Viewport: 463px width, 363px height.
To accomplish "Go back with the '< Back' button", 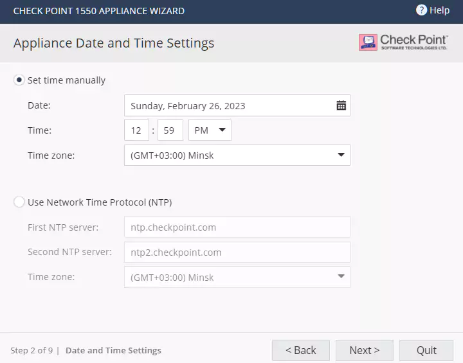I will tap(300, 350).
